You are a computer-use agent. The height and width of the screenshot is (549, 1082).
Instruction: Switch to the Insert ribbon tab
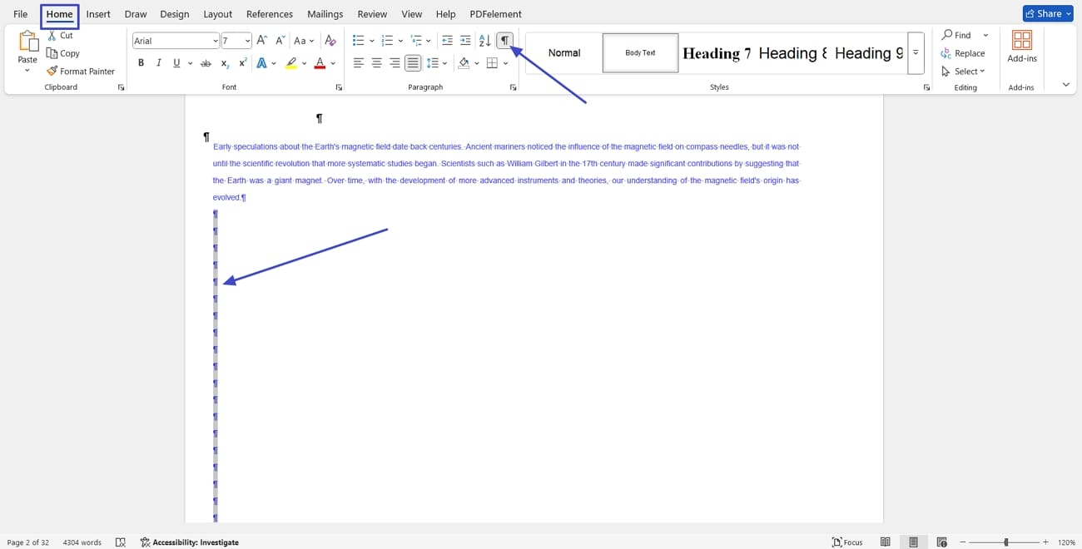click(x=98, y=13)
